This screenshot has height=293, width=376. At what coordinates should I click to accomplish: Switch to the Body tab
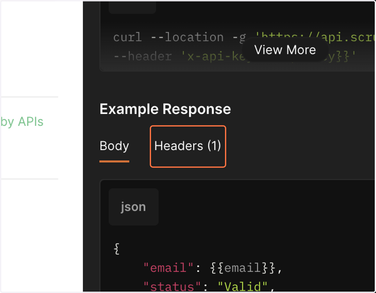coord(114,146)
